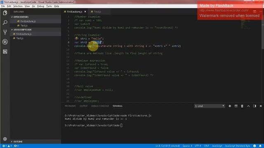
Task: Click UTF-8 encoding in status bar
Action: click(198, 146)
